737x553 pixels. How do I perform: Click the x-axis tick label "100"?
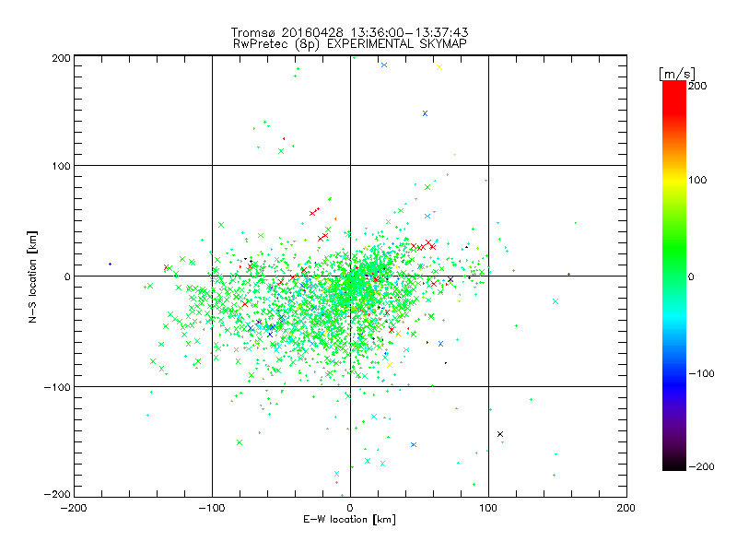pos(488,508)
